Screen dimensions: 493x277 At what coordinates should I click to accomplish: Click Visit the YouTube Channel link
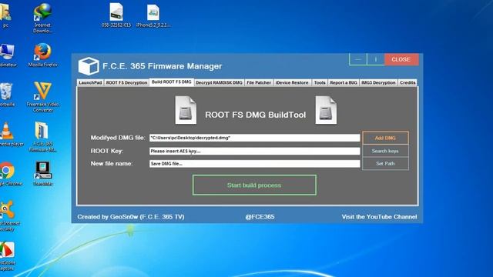[379, 217]
